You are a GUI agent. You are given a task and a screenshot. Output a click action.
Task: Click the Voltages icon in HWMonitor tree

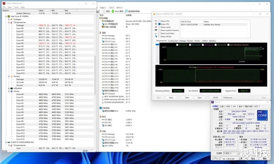pyautogui.click(x=12, y=20)
